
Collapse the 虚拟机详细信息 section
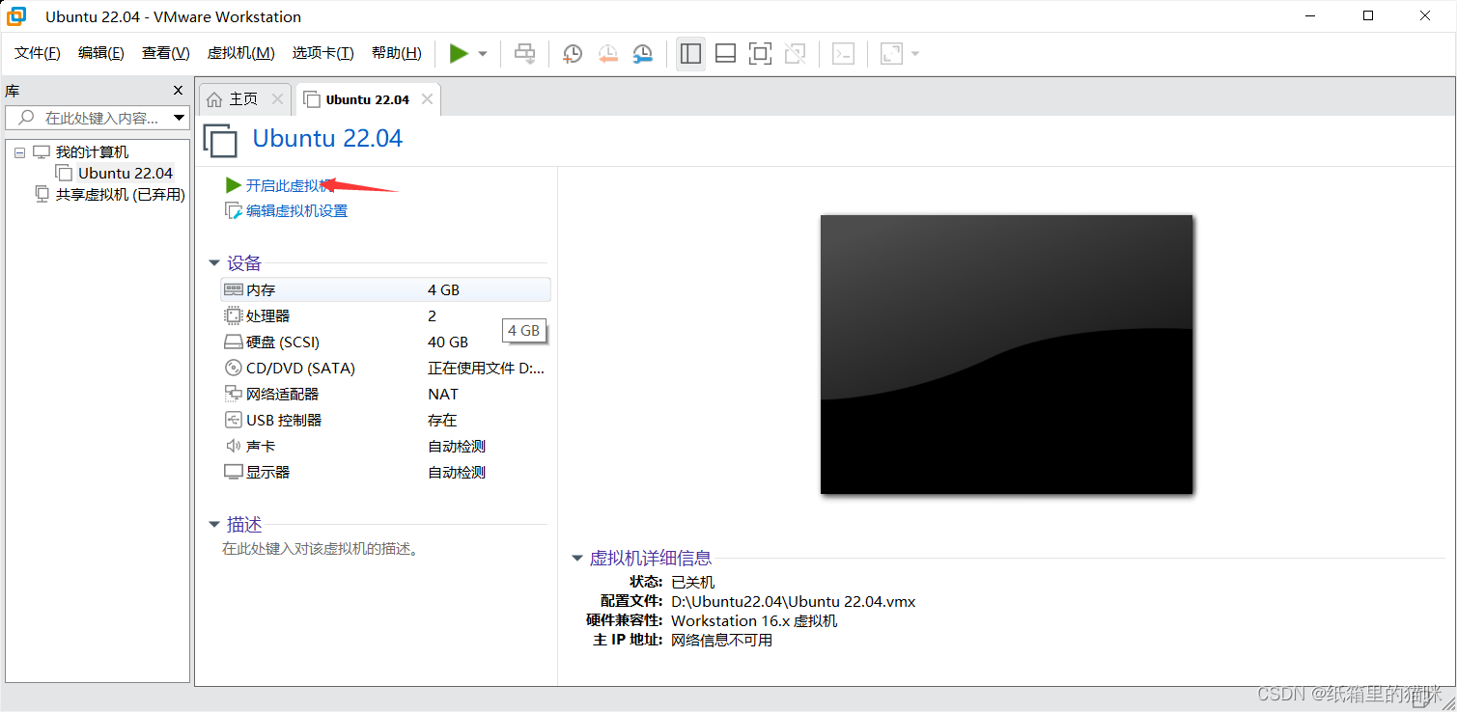(576, 558)
